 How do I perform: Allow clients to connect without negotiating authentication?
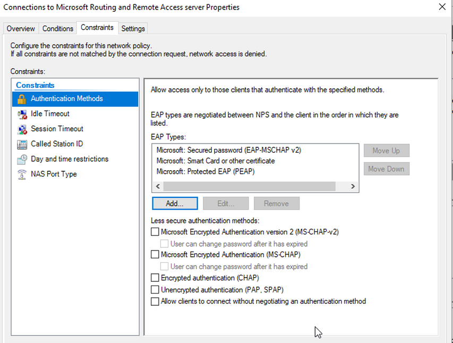pyautogui.click(x=155, y=302)
